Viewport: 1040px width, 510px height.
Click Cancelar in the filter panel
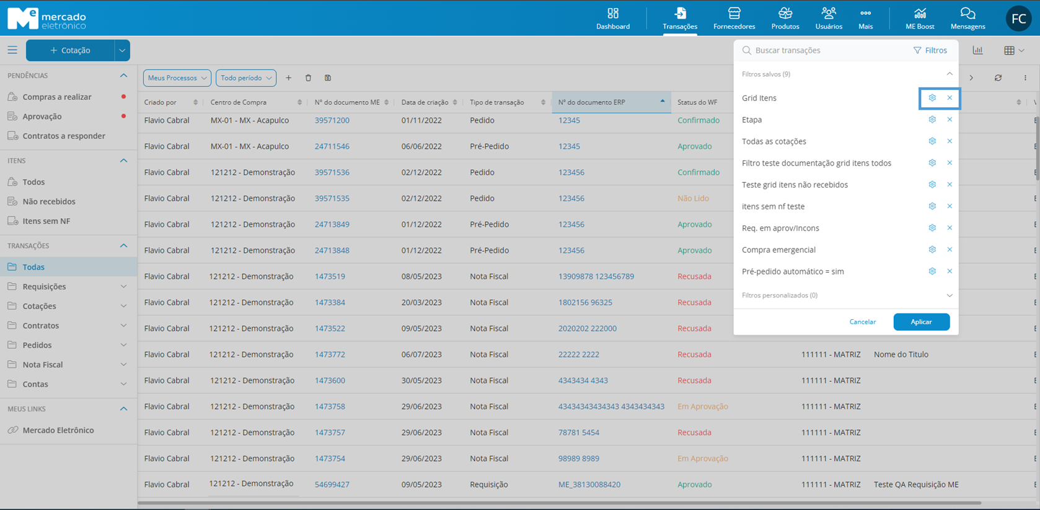click(862, 322)
